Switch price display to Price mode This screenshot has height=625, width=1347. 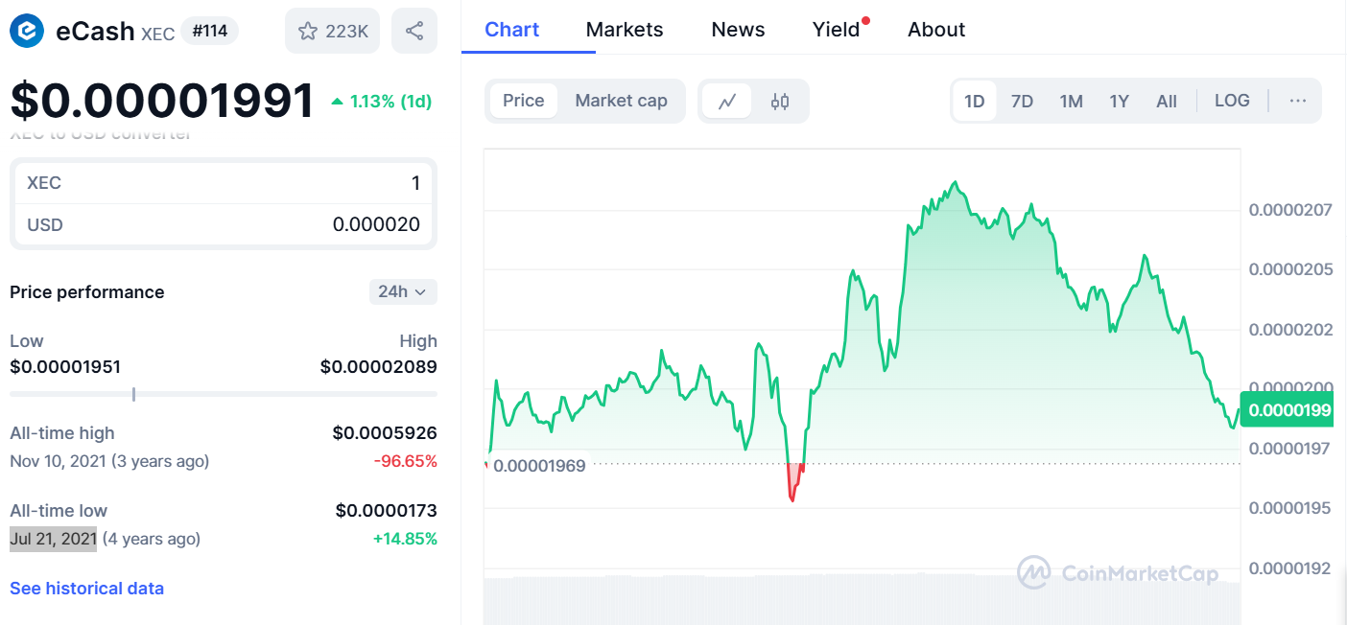tap(526, 100)
